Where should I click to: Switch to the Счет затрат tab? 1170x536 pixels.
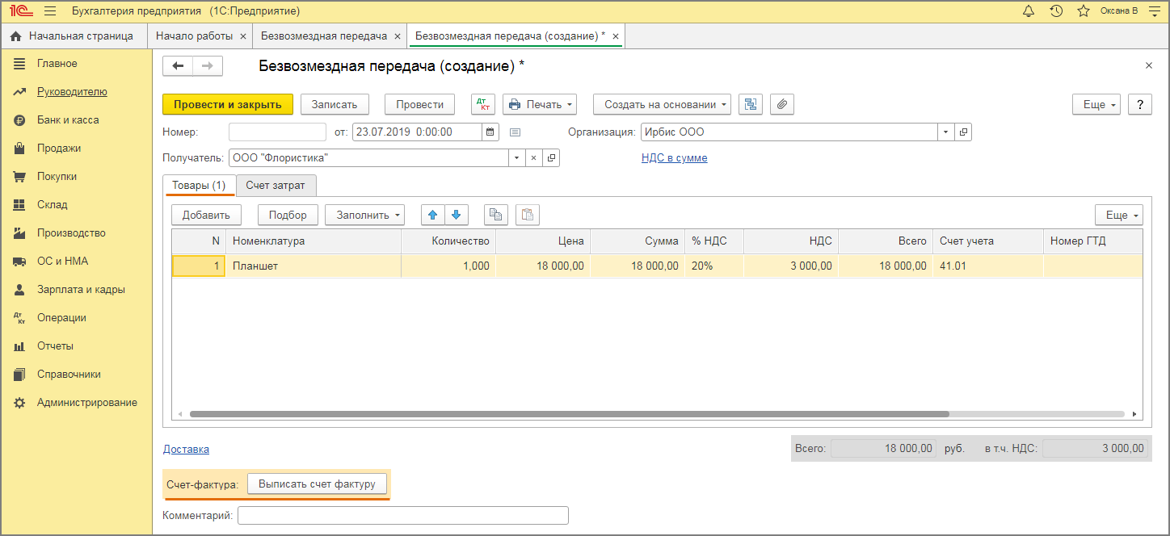(x=276, y=186)
